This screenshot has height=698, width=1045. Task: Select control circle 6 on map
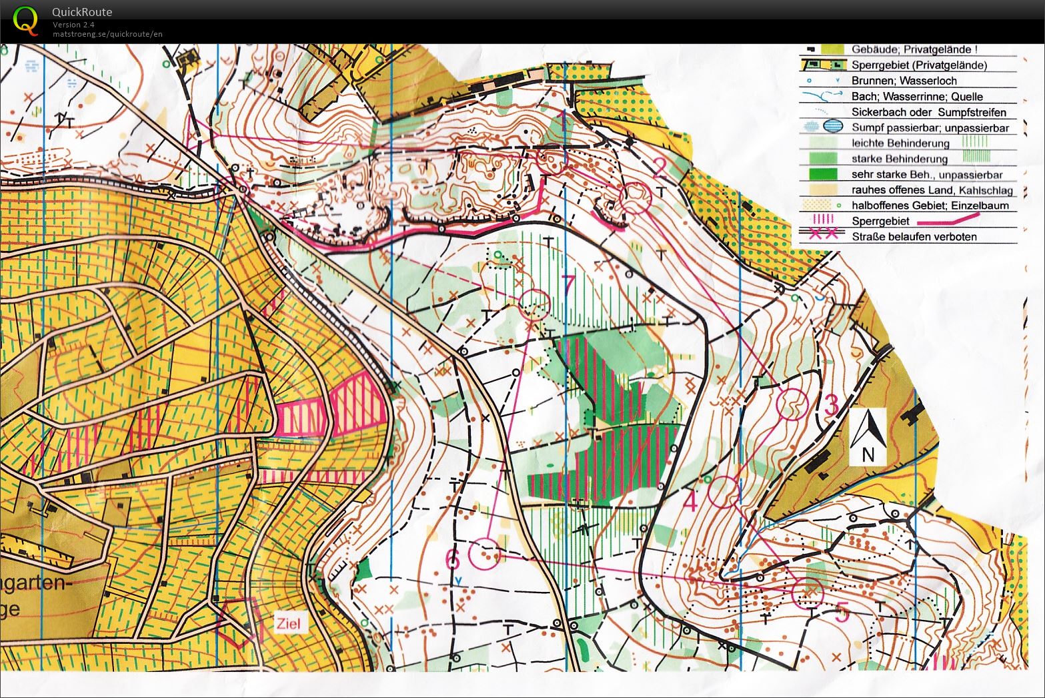pos(483,554)
